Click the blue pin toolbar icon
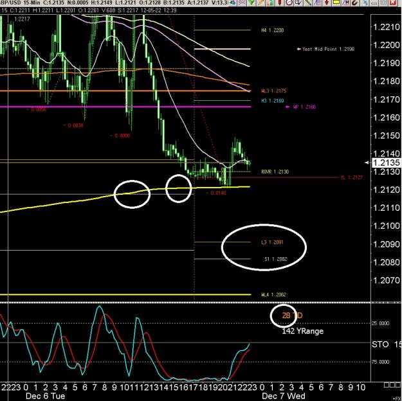Viewport: 402px width, 401px height. click(x=365, y=3)
